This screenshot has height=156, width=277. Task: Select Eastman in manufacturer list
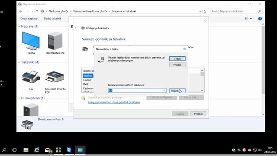tap(88, 88)
